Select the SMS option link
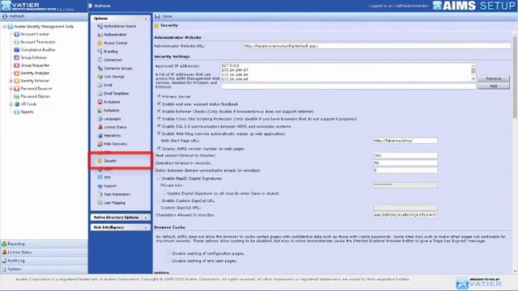 [107, 178]
